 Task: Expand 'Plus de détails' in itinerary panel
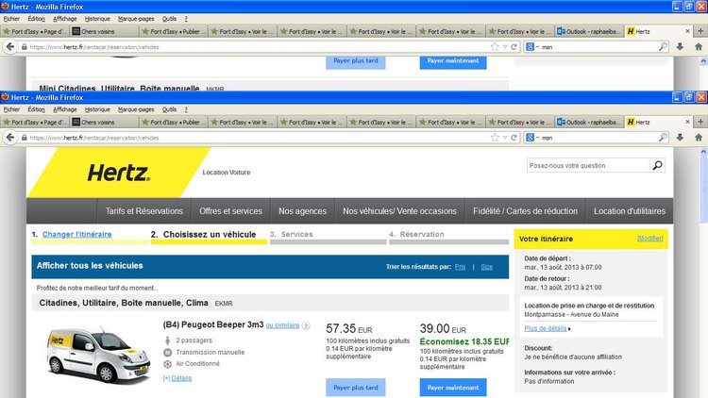pos(546,328)
